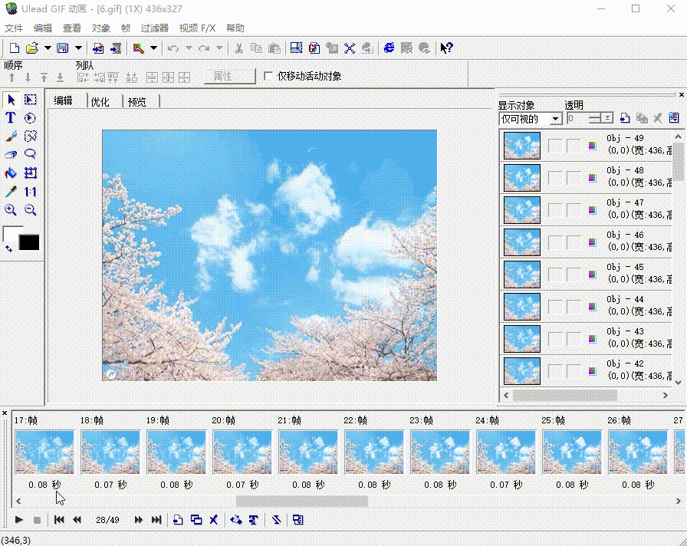Select the Eyedropper tool
687x546 pixels.
[11, 192]
